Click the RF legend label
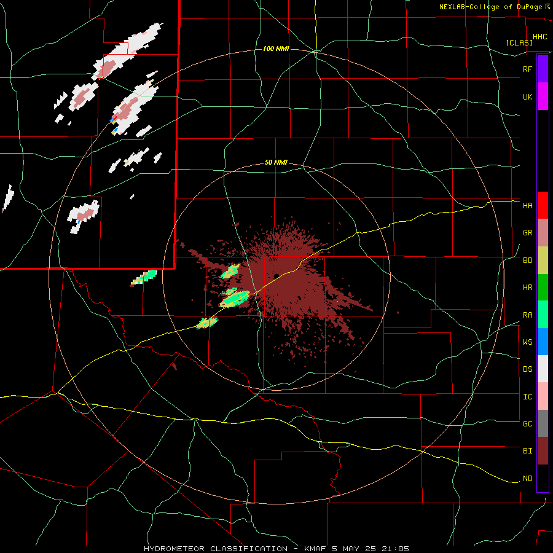Viewport: 553px width, 553px height. click(x=527, y=69)
